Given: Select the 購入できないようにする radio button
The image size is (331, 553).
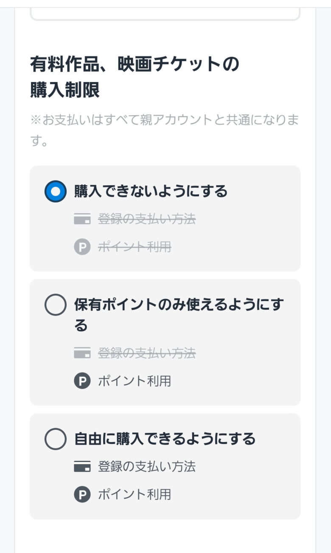Looking at the screenshot, I should pyautogui.click(x=55, y=192).
